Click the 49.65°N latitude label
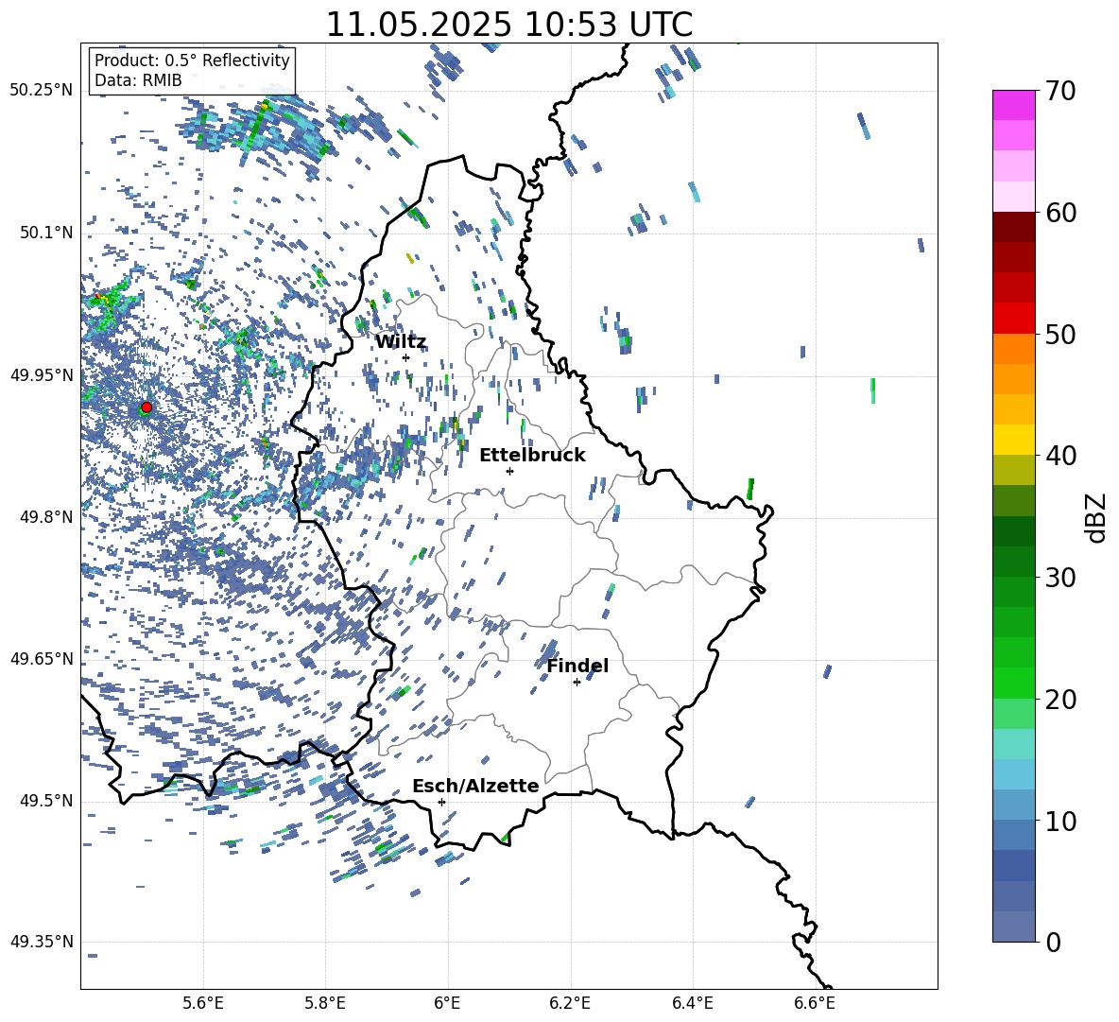 42,658
